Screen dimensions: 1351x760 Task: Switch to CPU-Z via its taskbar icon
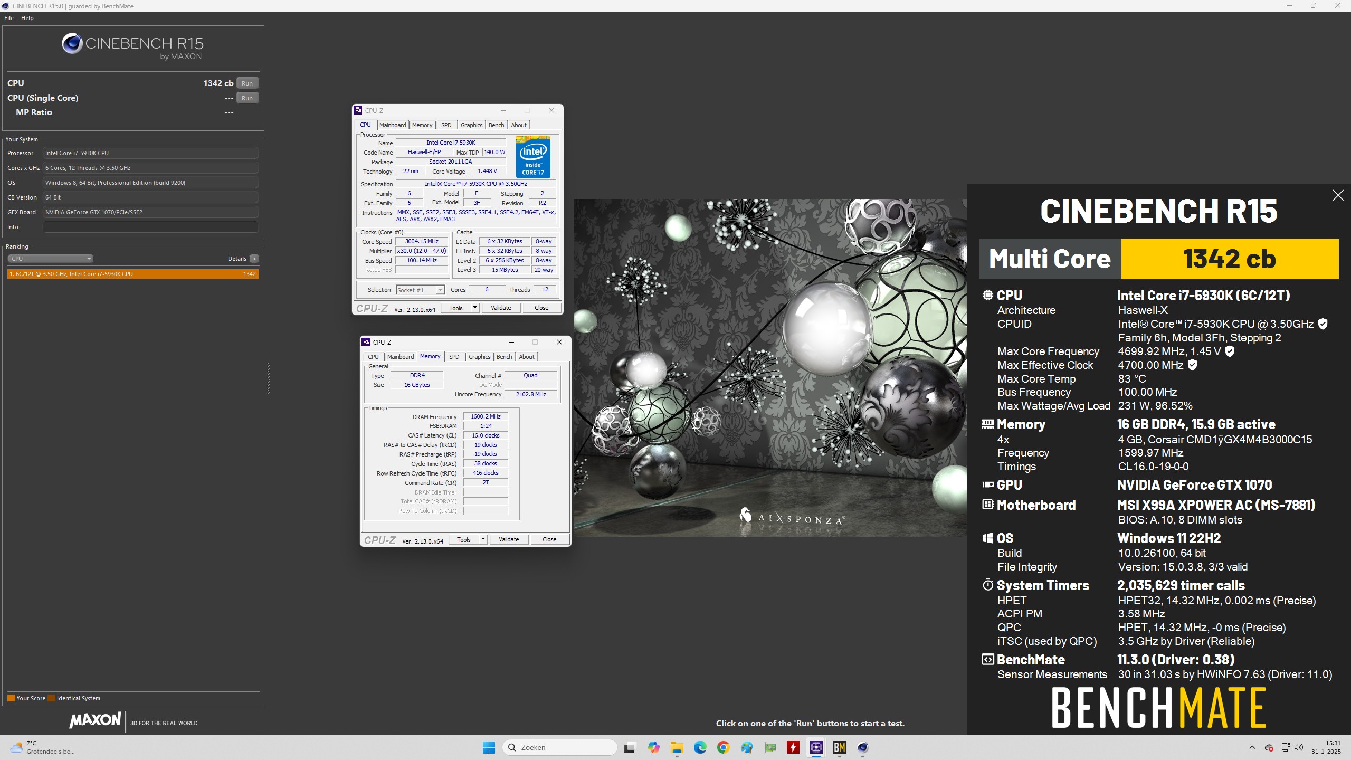coord(816,747)
